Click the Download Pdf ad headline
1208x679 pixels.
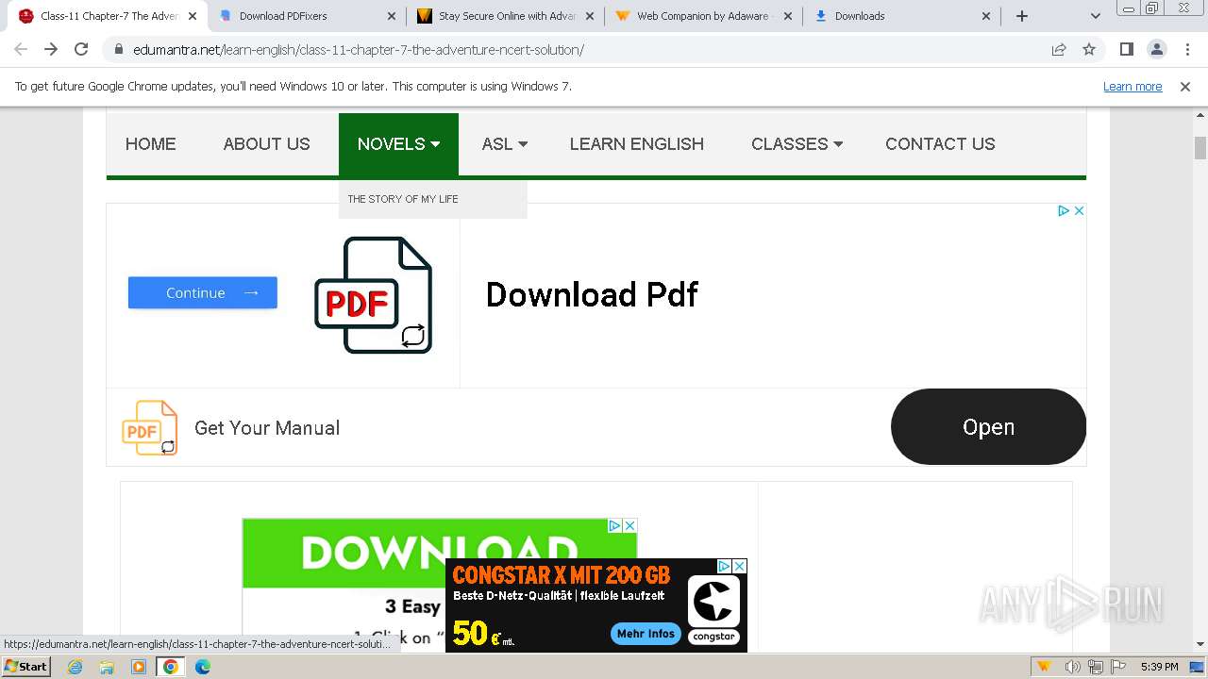tap(592, 294)
